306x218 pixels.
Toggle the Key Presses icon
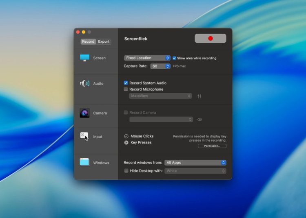[x=126, y=142]
